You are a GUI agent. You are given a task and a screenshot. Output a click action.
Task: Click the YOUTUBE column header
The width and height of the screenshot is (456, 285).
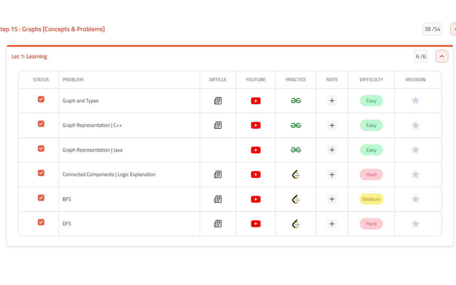[255, 79]
